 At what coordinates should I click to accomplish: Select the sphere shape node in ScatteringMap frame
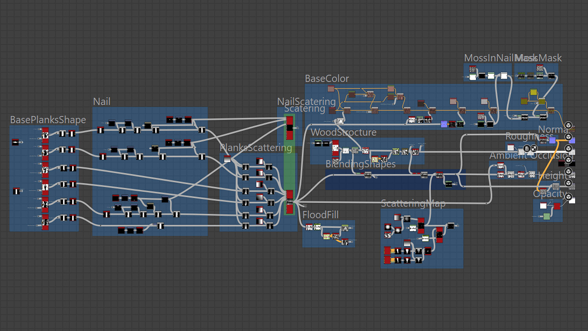[388, 227]
